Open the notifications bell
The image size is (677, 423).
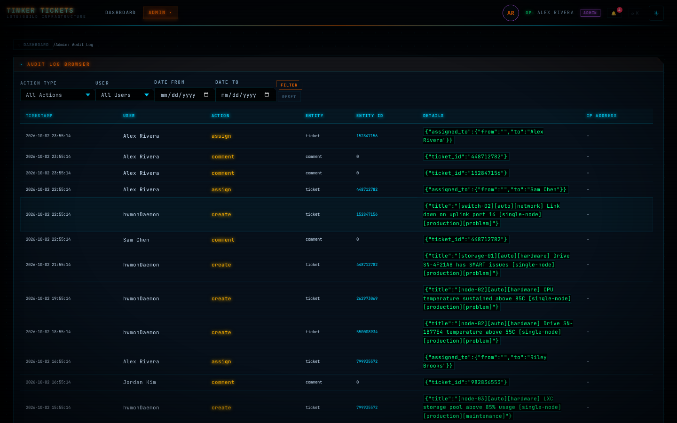point(614,13)
